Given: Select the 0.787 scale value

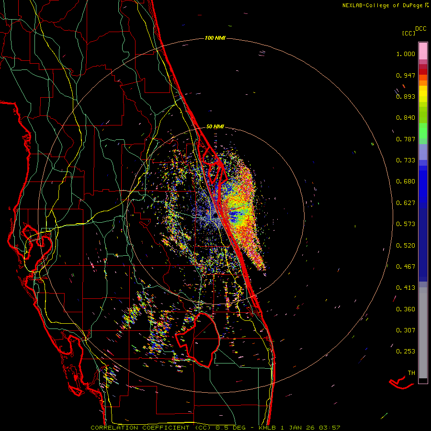Looking at the screenshot, I should pyautogui.click(x=406, y=139).
